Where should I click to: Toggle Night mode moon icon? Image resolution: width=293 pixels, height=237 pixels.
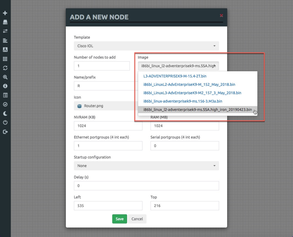click(x=5, y=113)
